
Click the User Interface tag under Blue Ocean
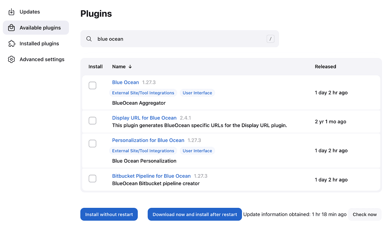(x=197, y=93)
